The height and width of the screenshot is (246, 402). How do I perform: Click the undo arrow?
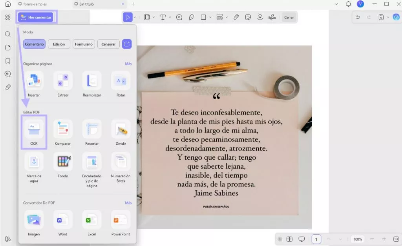click(358, 17)
